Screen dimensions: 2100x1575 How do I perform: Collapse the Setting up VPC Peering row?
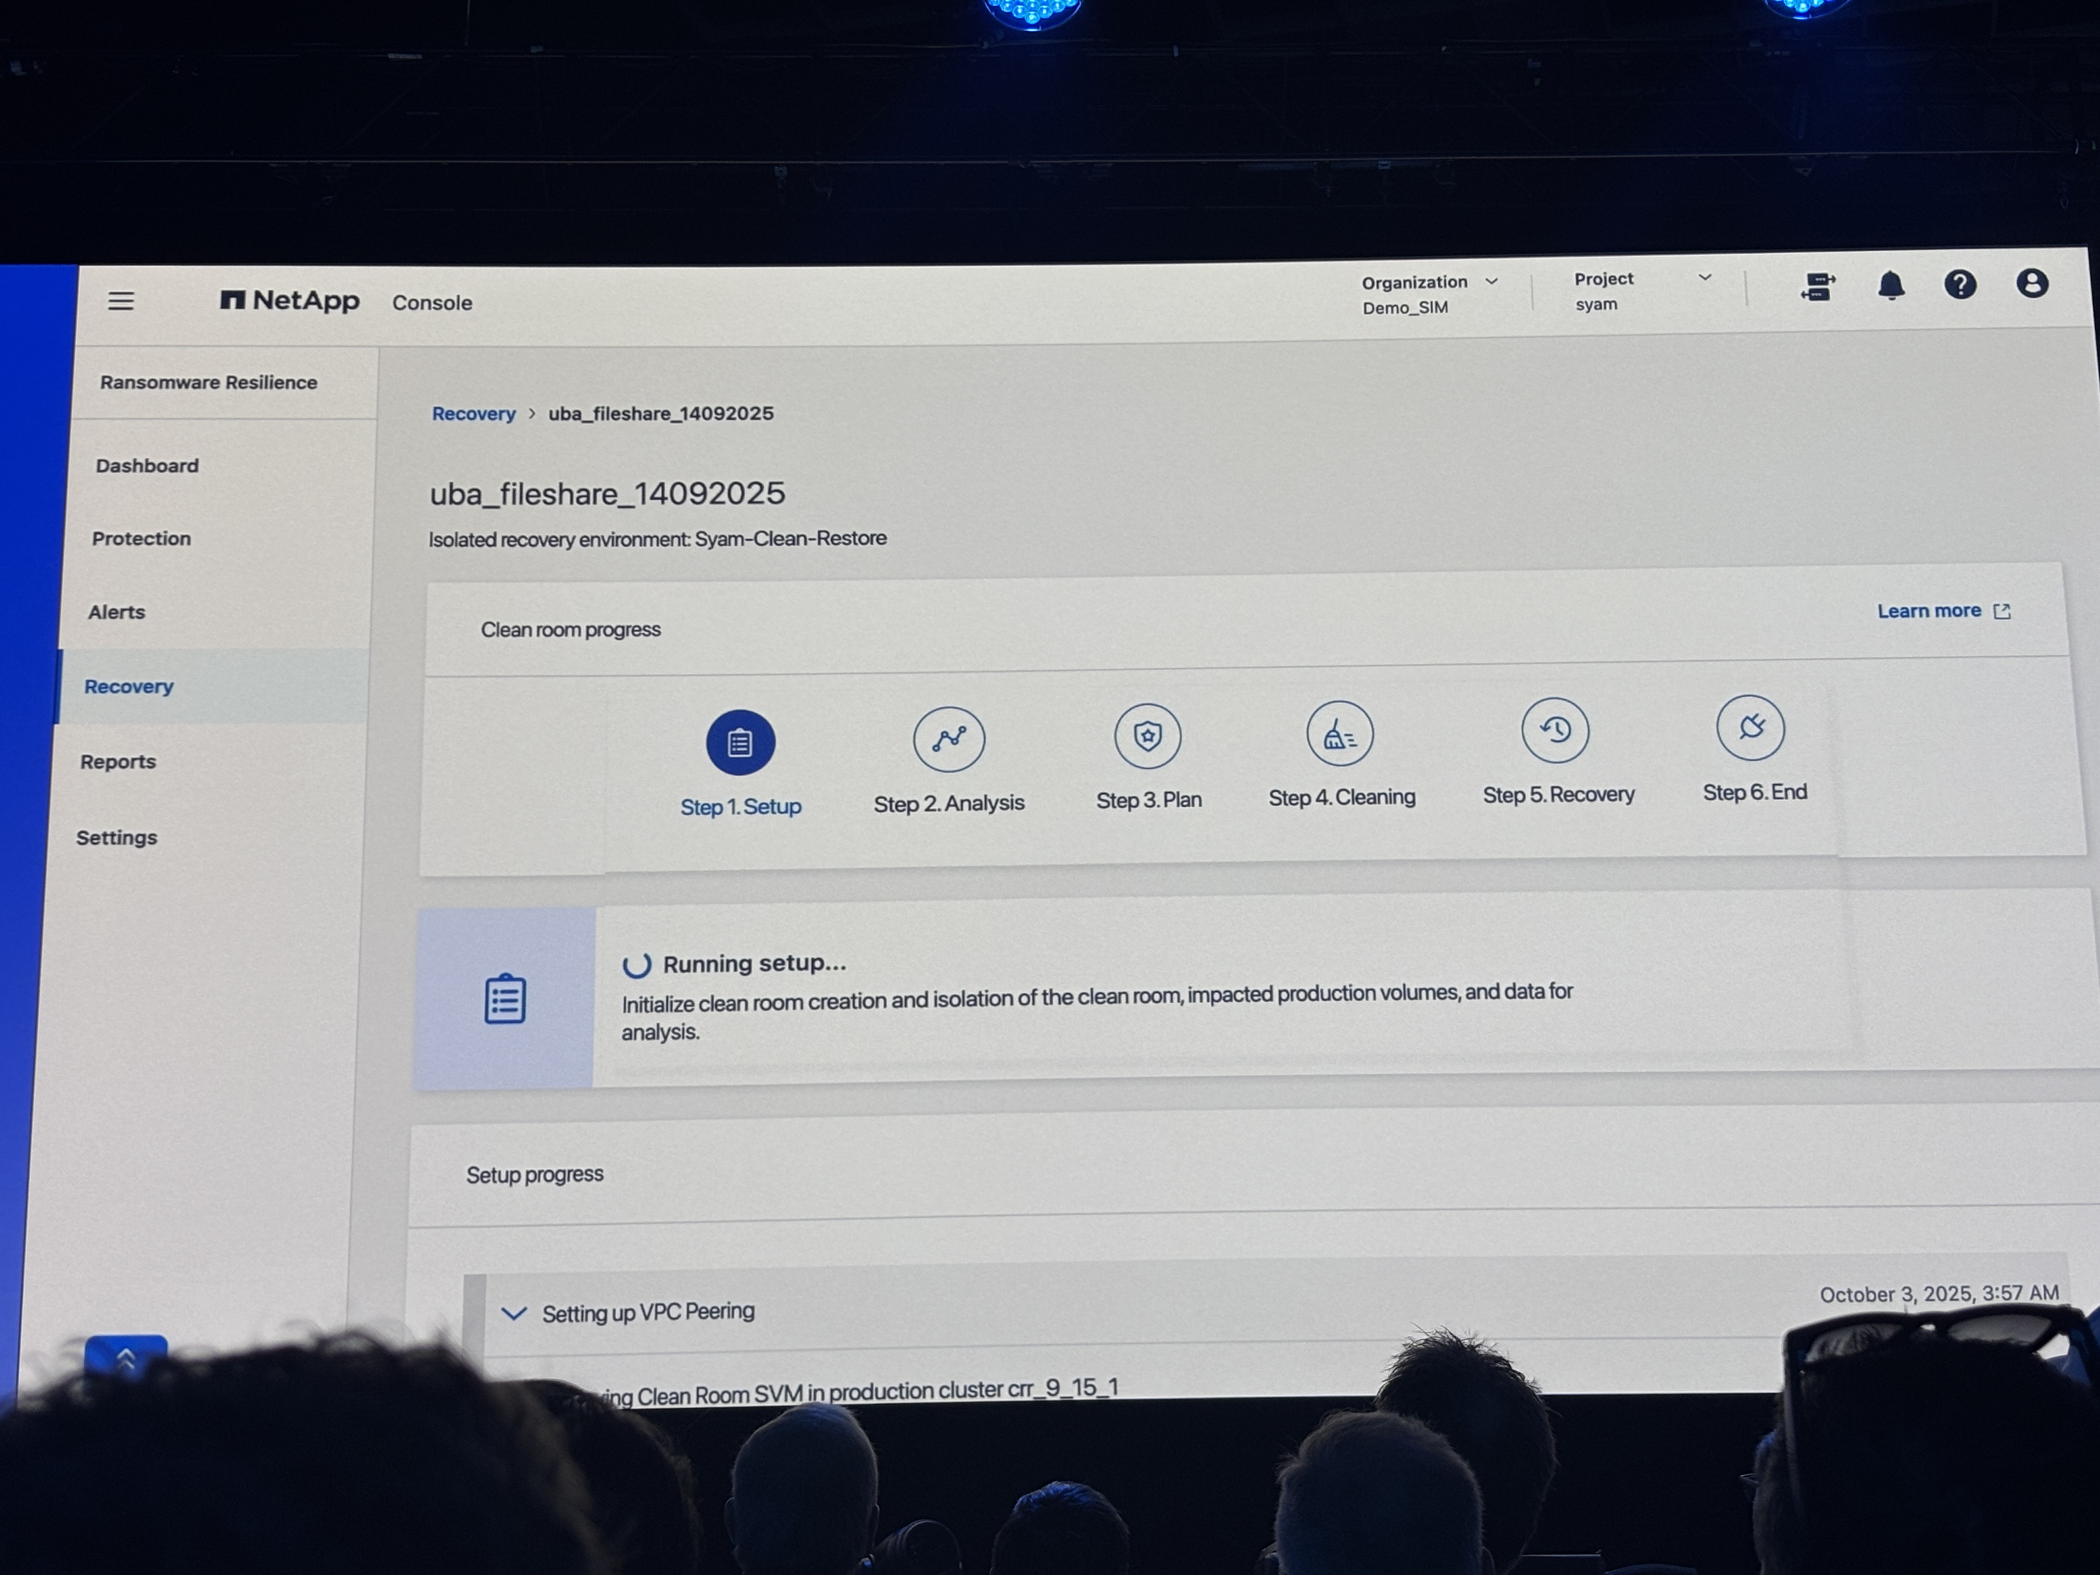(x=514, y=1314)
